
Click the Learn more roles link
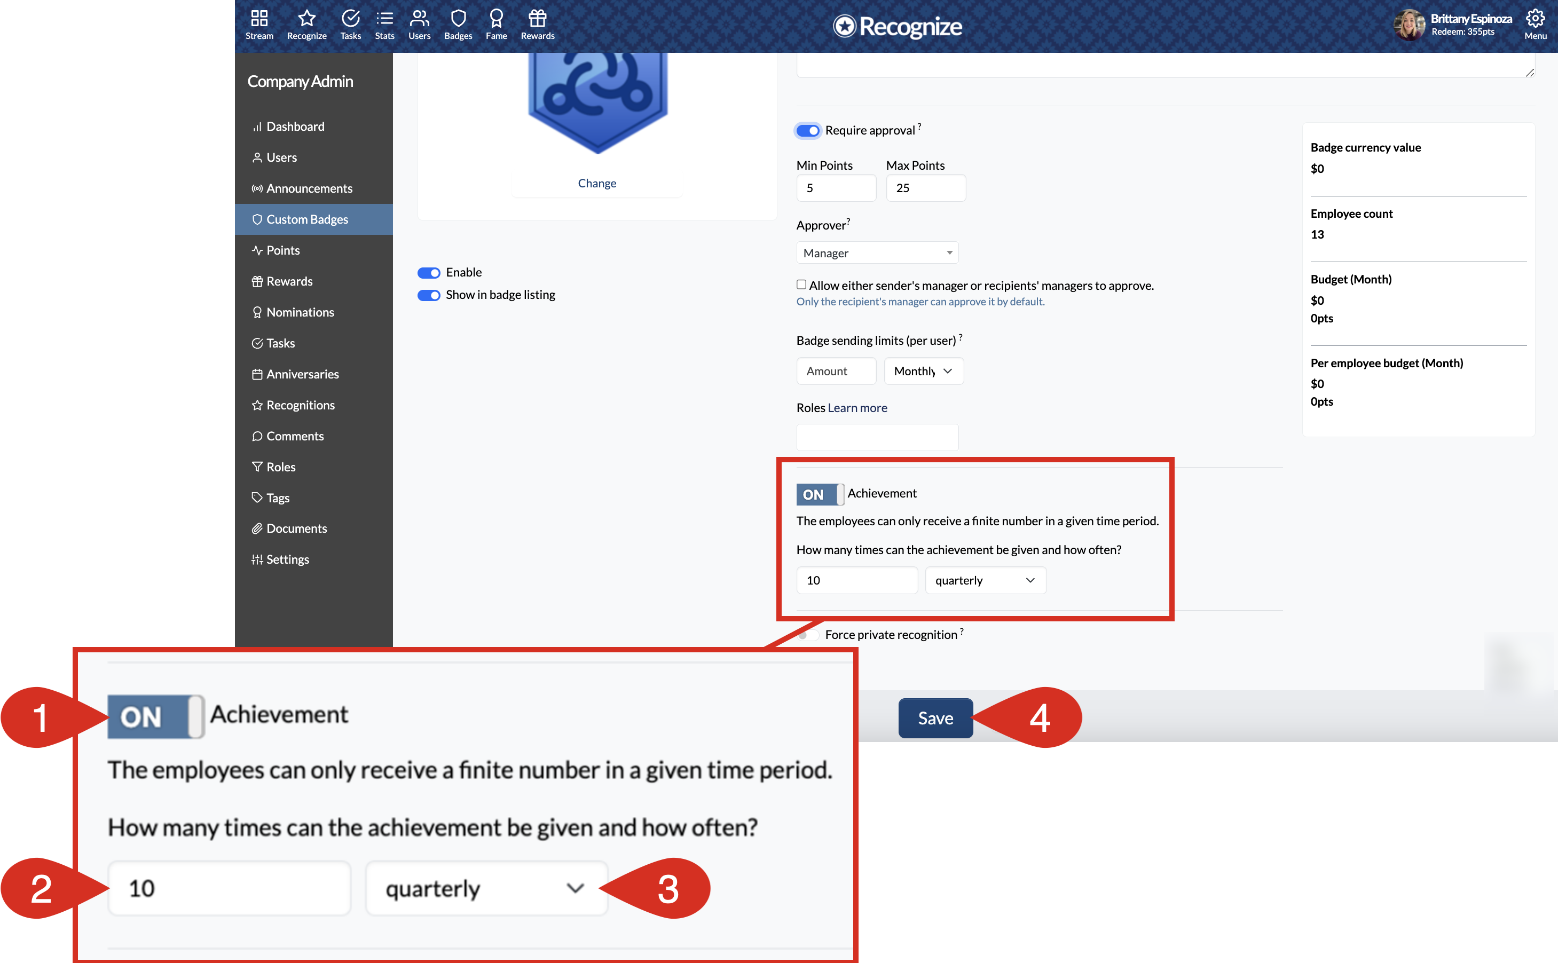point(857,408)
